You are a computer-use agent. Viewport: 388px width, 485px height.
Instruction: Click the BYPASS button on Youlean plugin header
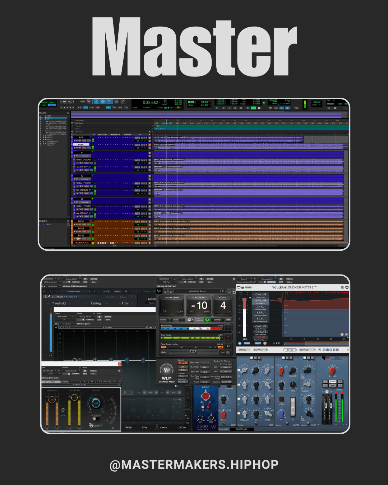[290, 279]
